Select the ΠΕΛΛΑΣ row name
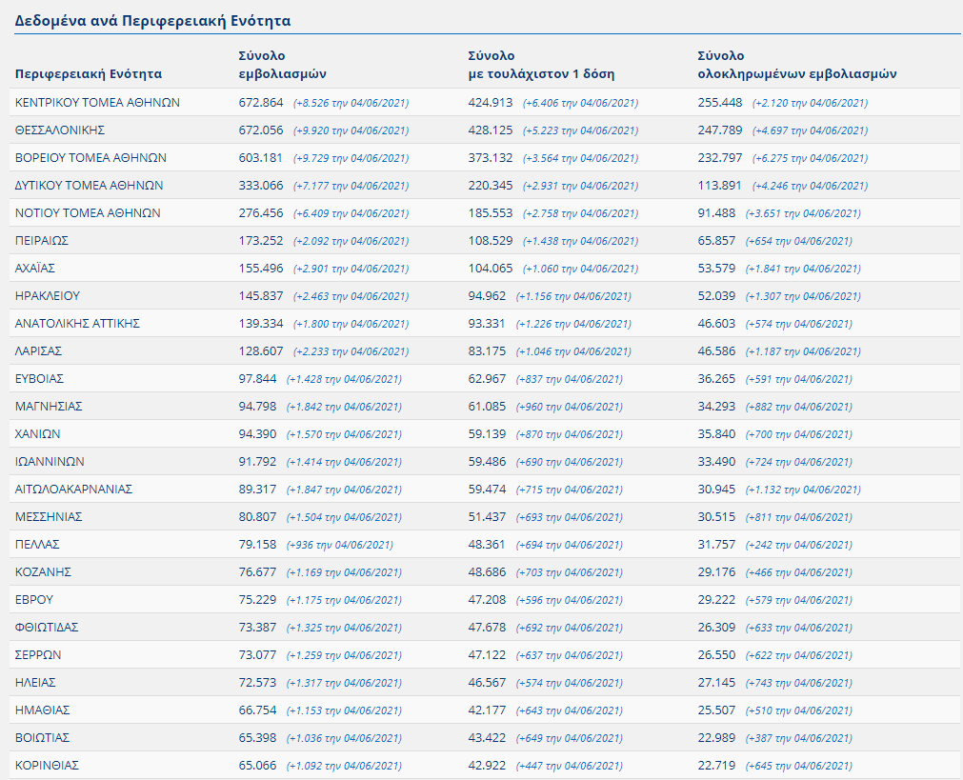The image size is (963, 780). (37, 545)
